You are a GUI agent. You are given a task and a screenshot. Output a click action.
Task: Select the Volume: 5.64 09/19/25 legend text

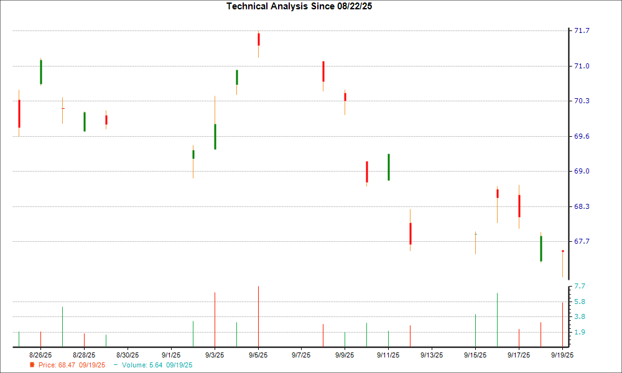[x=157, y=365]
